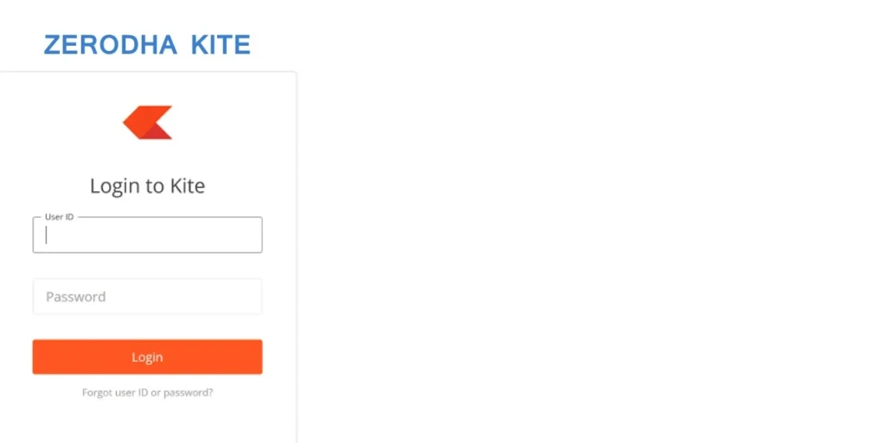
Task: Click the orange Kite logo
Action: pos(147,122)
